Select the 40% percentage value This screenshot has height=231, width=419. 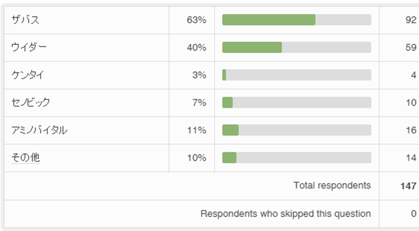pyautogui.click(x=196, y=48)
